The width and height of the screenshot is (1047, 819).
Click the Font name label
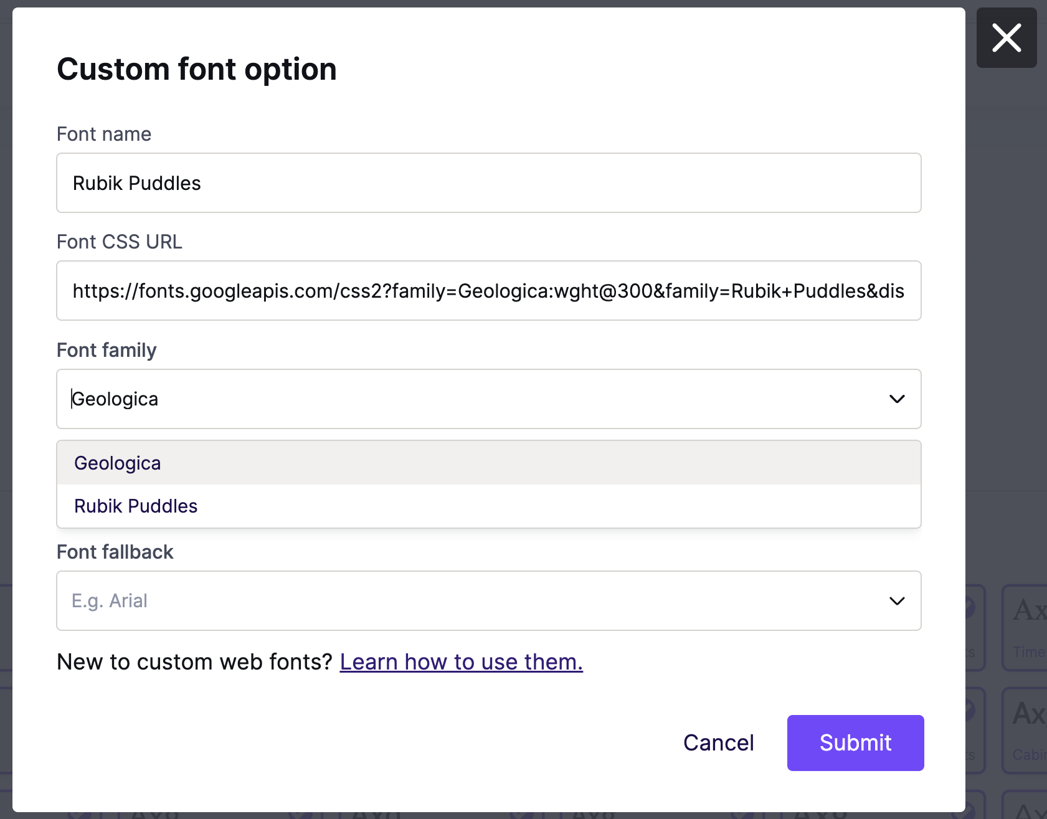pos(104,135)
